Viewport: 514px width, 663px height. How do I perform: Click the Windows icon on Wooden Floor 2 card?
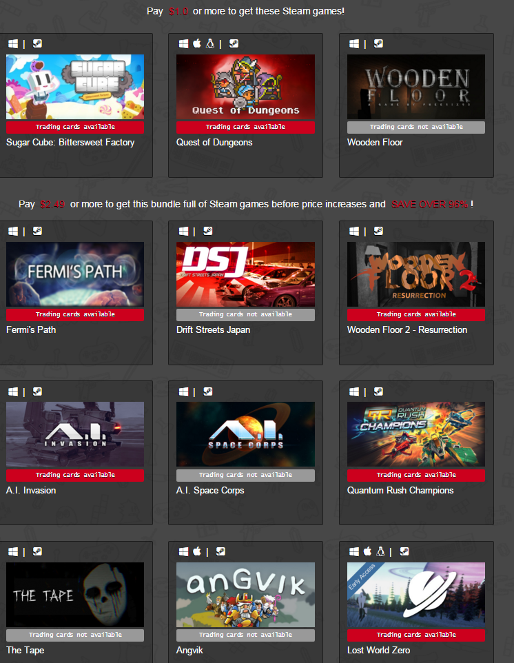tap(354, 231)
